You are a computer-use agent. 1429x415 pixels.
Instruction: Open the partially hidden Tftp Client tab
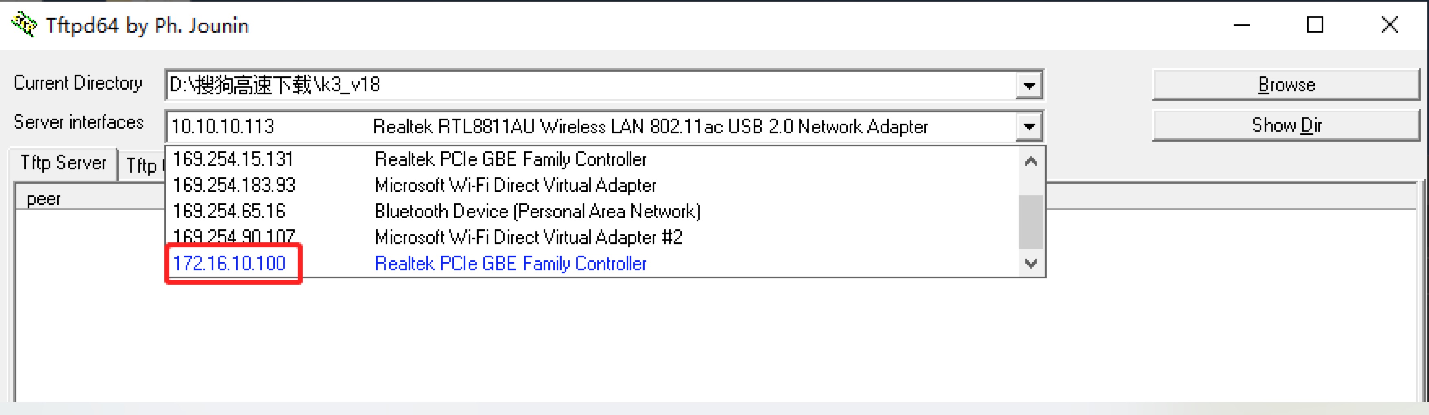[x=142, y=165]
